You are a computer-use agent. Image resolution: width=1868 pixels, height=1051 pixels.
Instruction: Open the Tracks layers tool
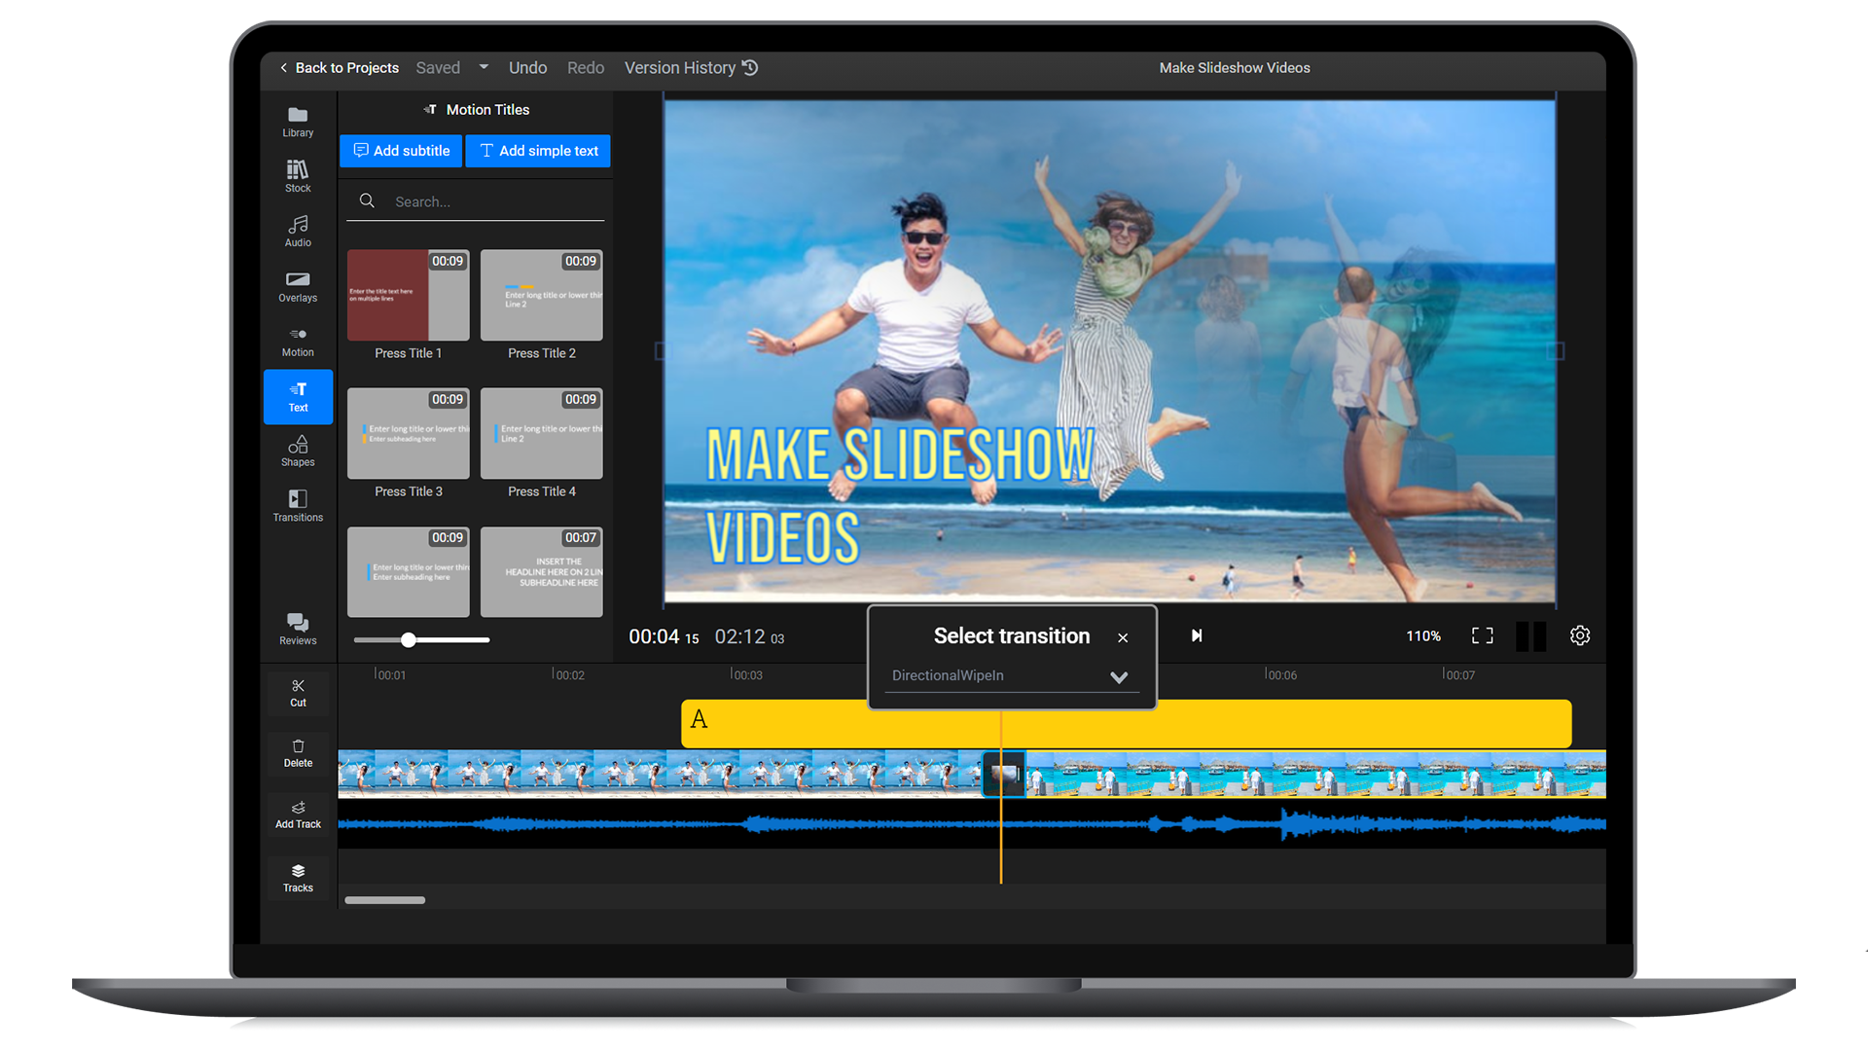tap(298, 878)
